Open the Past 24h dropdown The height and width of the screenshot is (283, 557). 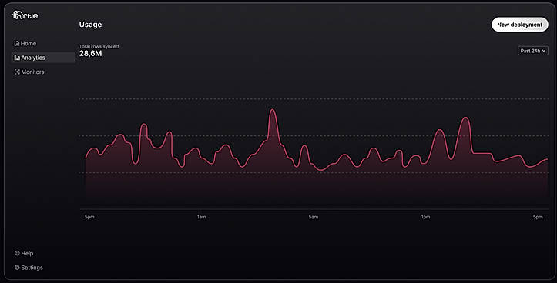coord(533,51)
